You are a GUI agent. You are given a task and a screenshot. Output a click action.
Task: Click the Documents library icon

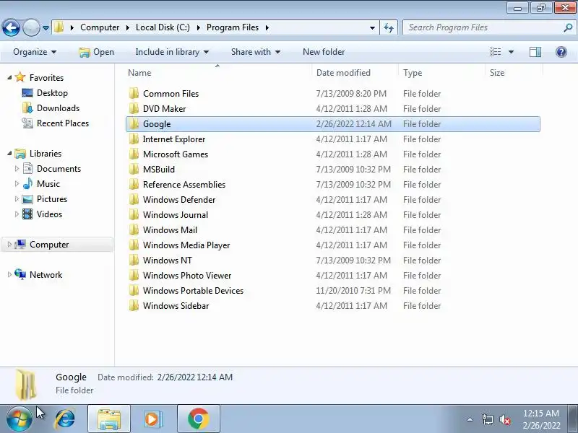[27, 169]
